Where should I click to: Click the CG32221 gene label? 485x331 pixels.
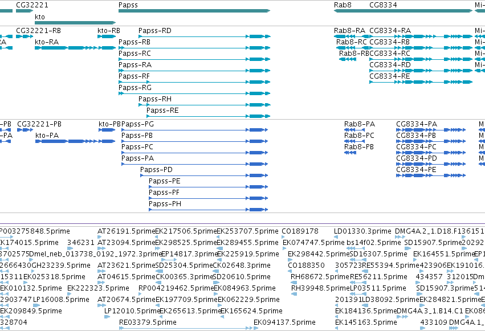point(32,5)
